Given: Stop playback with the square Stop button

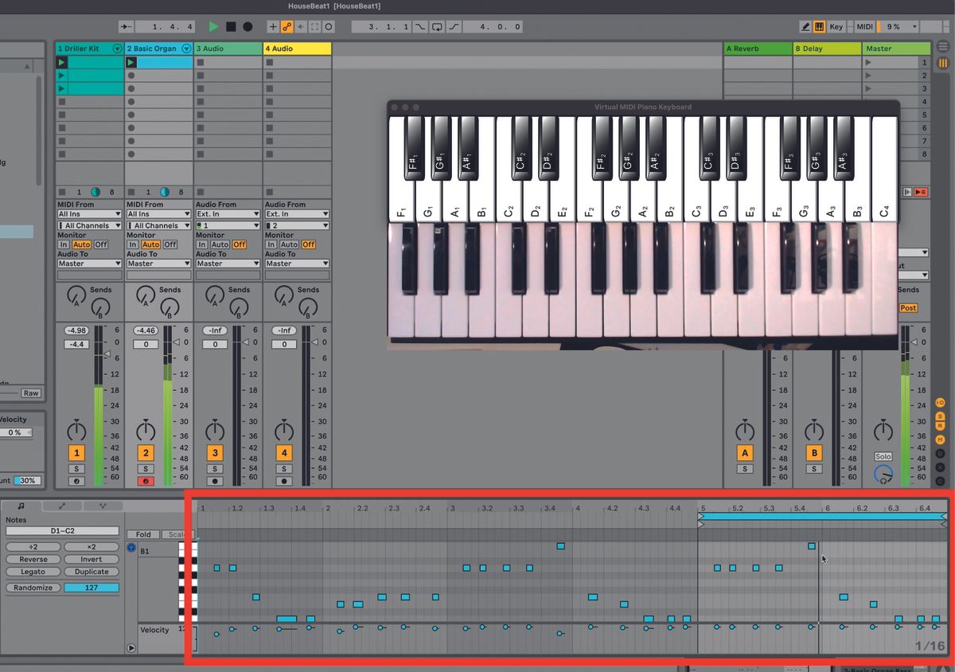Looking at the screenshot, I should click(231, 26).
